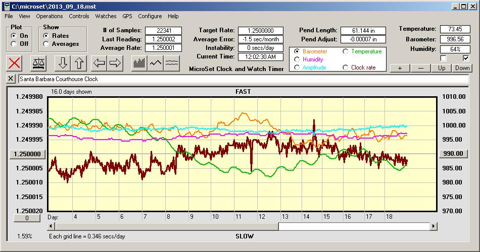Select the line graph display icon
The width and height of the screenshot is (480, 252).
pyautogui.click(x=156, y=63)
